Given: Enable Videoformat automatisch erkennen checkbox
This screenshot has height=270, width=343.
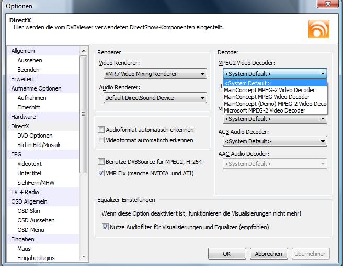Looking at the screenshot, I should point(101,140).
